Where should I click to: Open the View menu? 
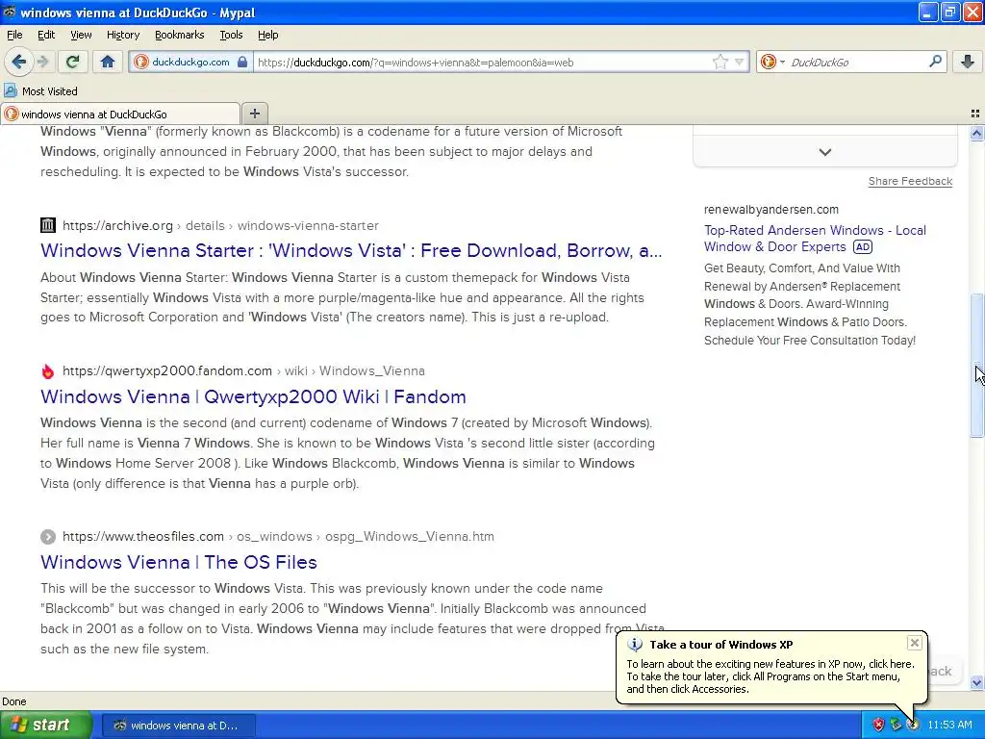pyautogui.click(x=81, y=35)
